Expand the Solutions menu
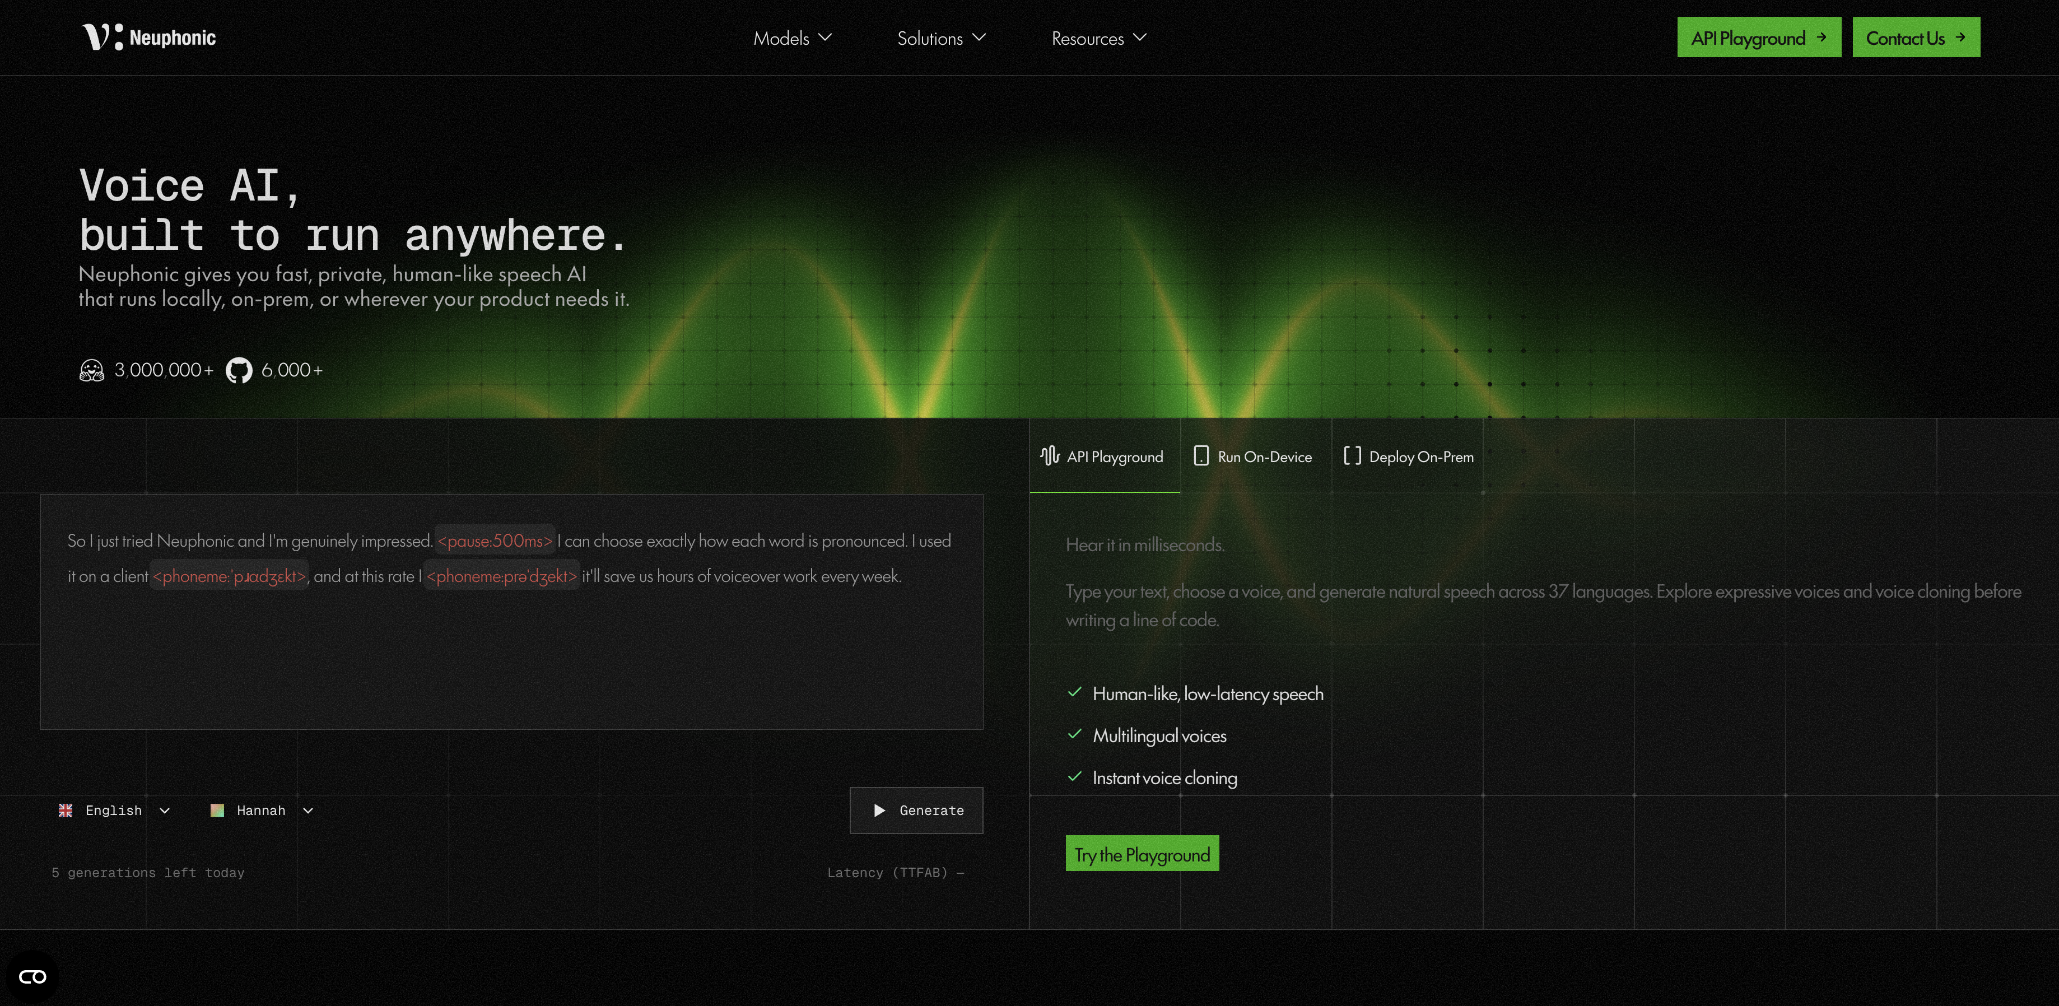The height and width of the screenshot is (1006, 2059). pos(941,38)
